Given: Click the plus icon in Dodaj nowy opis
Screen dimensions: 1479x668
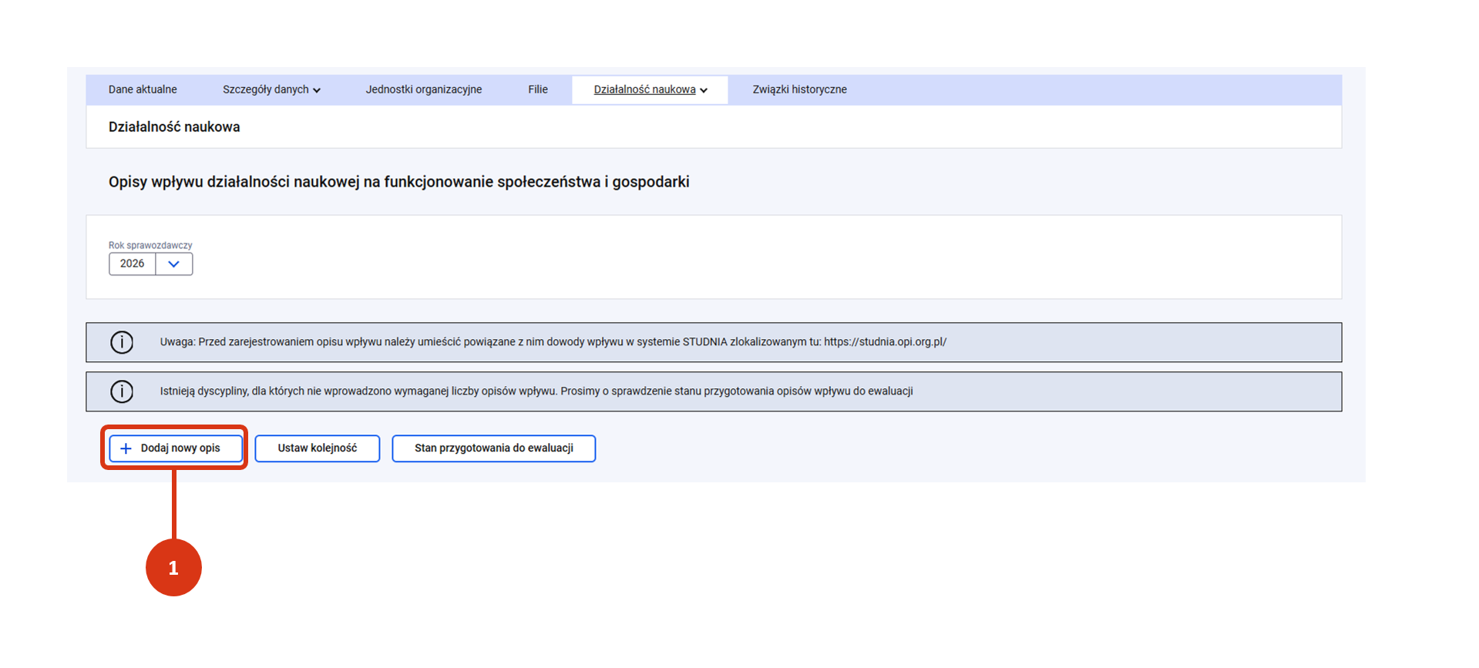Looking at the screenshot, I should coord(126,448).
